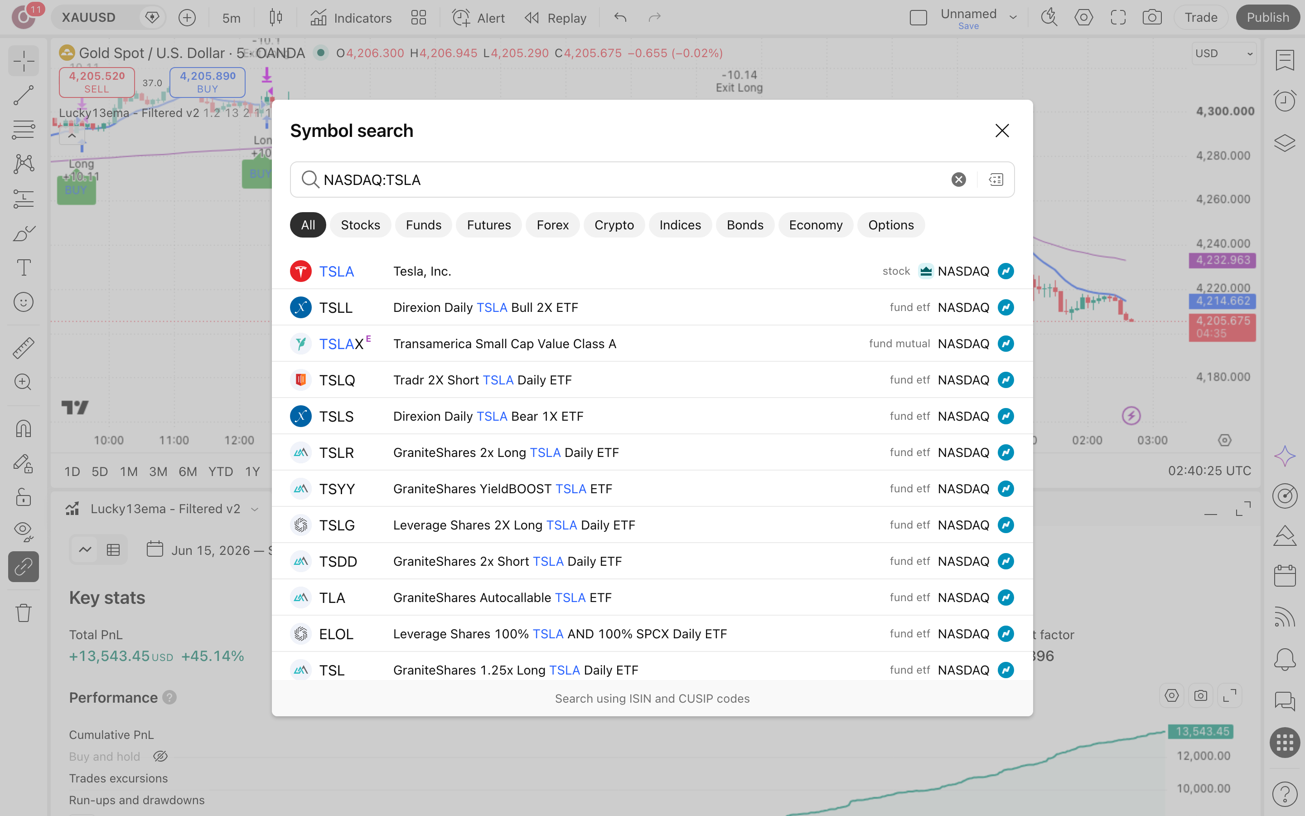Enter fullscreen mode

coord(1118,17)
